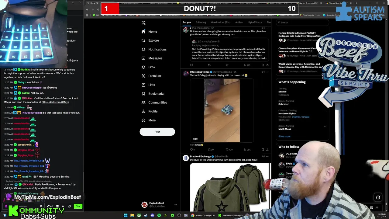Open Home in the X sidebar

click(x=150, y=32)
